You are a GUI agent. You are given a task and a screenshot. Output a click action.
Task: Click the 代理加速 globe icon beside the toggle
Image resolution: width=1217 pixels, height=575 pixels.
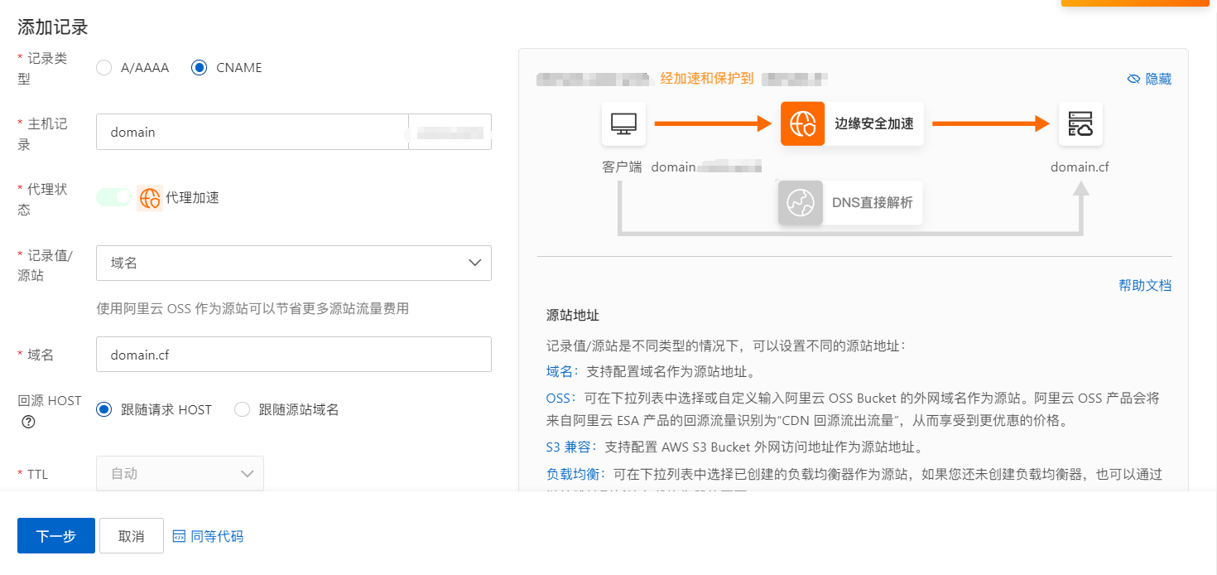[x=150, y=197]
